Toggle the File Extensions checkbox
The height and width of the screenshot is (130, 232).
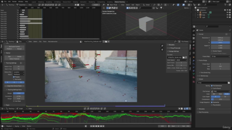(x=212, y=86)
